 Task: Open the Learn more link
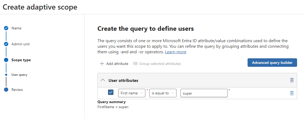[175, 52]
